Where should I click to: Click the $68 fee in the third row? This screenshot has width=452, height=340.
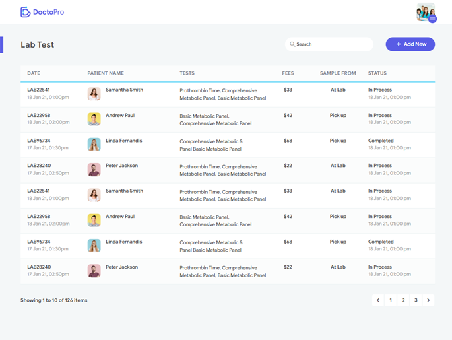(x=288, y=141)
